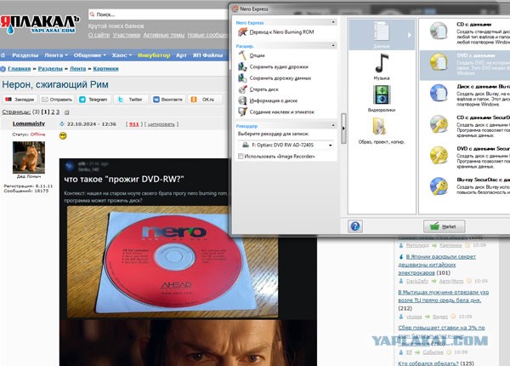
Task: Click Save audio tracks icon
Action: 242,66
